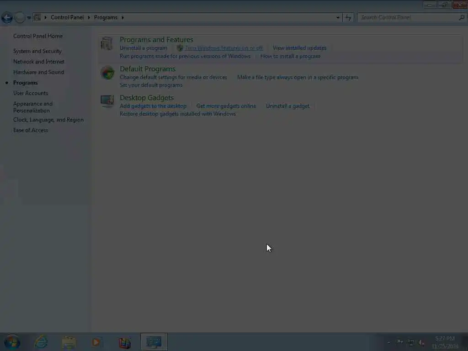Go to Hardware and Sound

(38, 72)
